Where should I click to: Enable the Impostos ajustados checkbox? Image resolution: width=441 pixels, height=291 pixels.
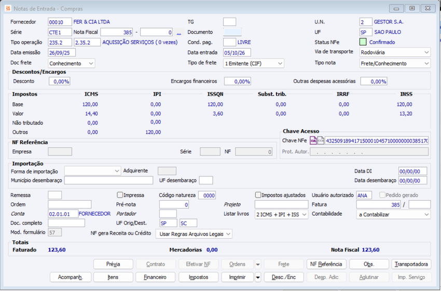pos(258,195)
